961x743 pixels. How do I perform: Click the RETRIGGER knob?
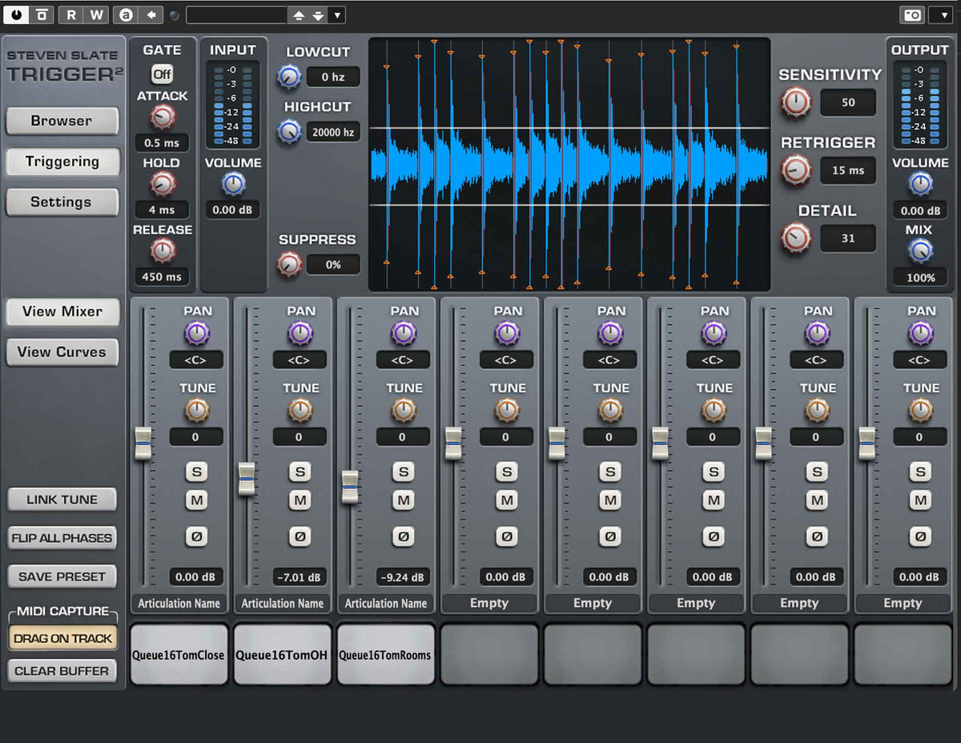[795, 170]
